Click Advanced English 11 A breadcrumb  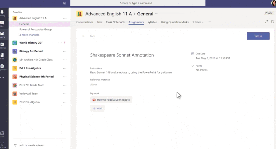coord(108,14)
